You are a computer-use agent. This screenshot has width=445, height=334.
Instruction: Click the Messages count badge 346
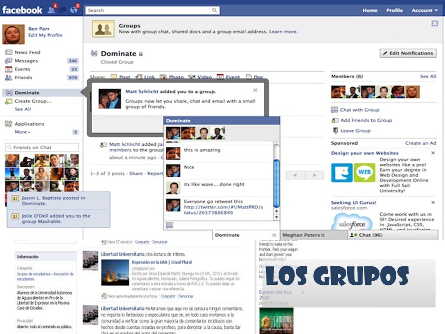coord(73,61)
